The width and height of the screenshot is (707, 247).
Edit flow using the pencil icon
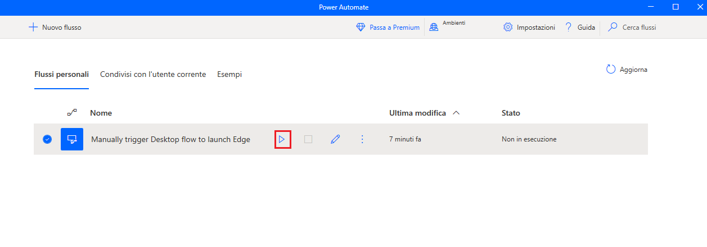pyautogui.click(x=335, y=139)
